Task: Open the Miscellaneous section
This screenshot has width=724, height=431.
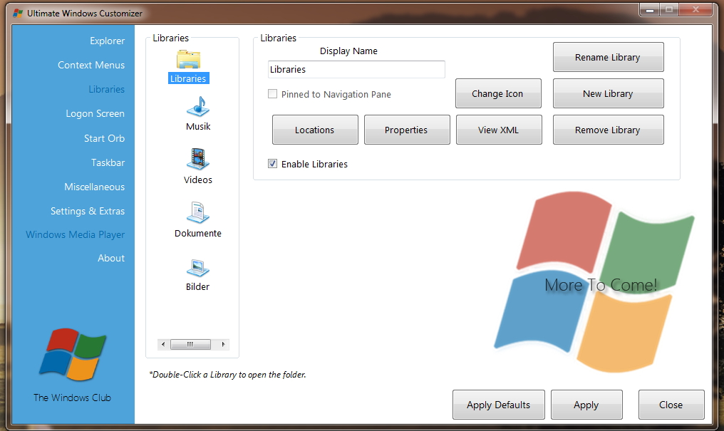Action: pos(94,187)
